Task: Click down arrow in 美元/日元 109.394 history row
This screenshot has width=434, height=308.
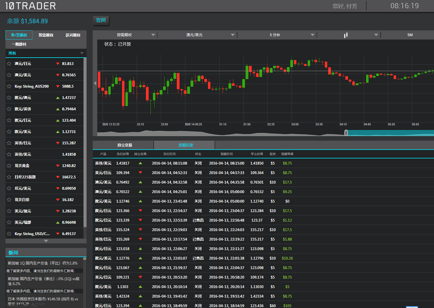Action: (x=140, y=173)
